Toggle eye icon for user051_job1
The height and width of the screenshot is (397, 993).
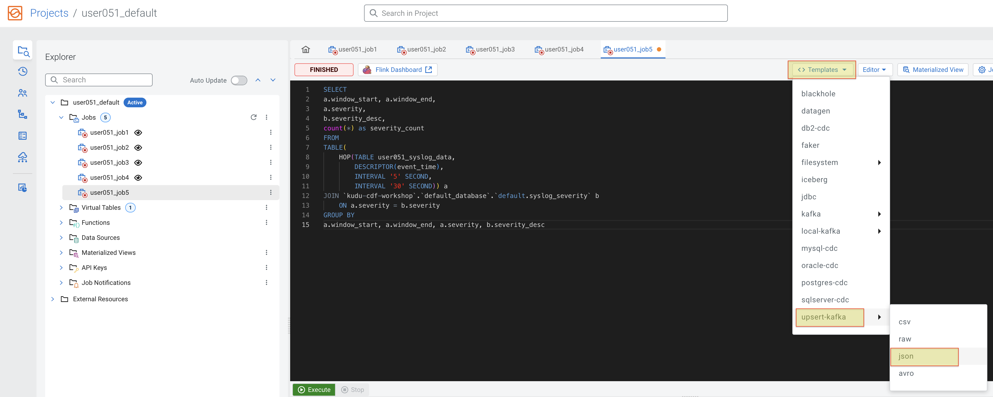[138, 132]
